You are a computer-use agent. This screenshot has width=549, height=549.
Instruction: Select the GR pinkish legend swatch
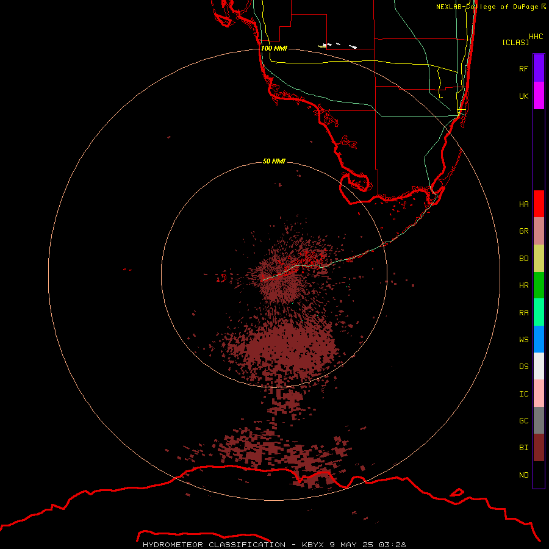(x=539, y=231)
